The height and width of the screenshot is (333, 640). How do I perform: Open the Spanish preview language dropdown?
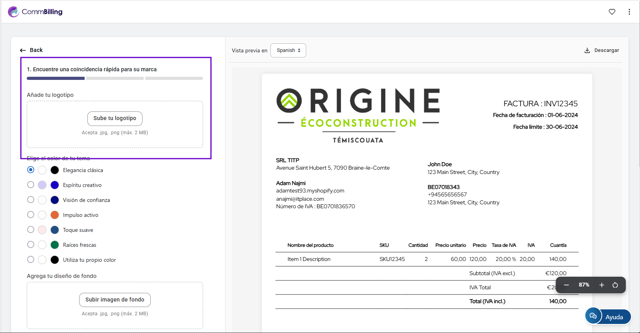288,50
